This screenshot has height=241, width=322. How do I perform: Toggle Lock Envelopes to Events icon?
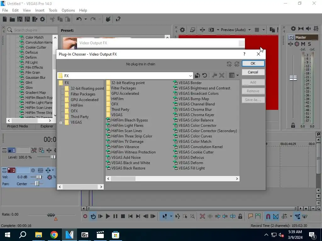point(297,216)
